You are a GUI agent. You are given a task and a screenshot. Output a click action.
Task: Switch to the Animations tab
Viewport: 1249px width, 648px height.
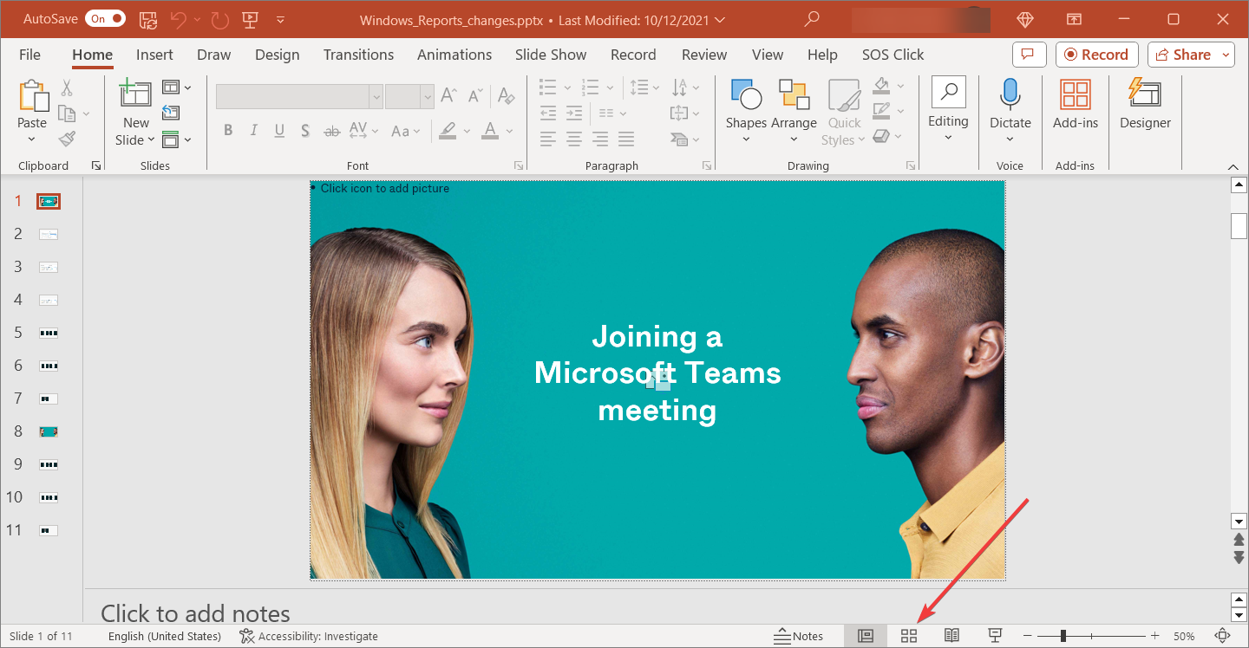click(454, 55)
